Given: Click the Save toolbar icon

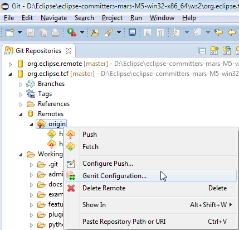Looking at the screenshot, I should (x=31, y=32).
